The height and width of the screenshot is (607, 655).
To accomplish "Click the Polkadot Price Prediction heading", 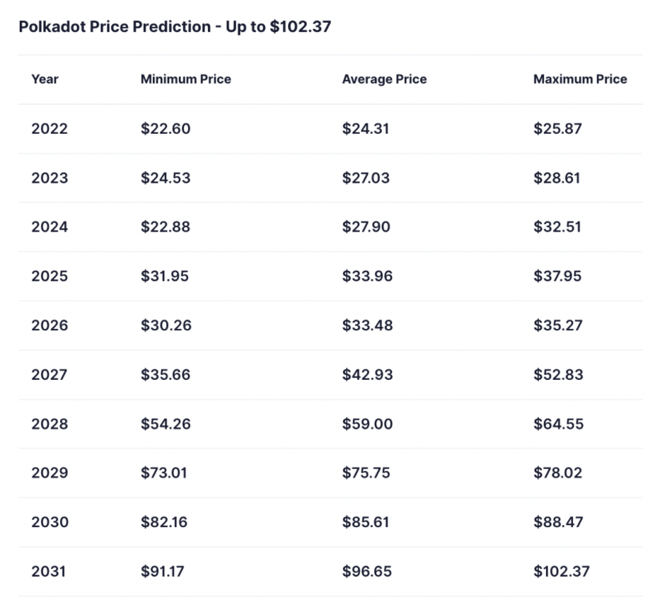I will 175,28.
